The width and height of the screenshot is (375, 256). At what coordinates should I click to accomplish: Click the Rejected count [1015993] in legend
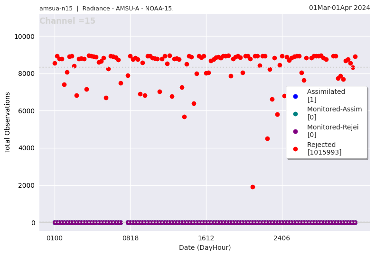click(x=324, y=152)
